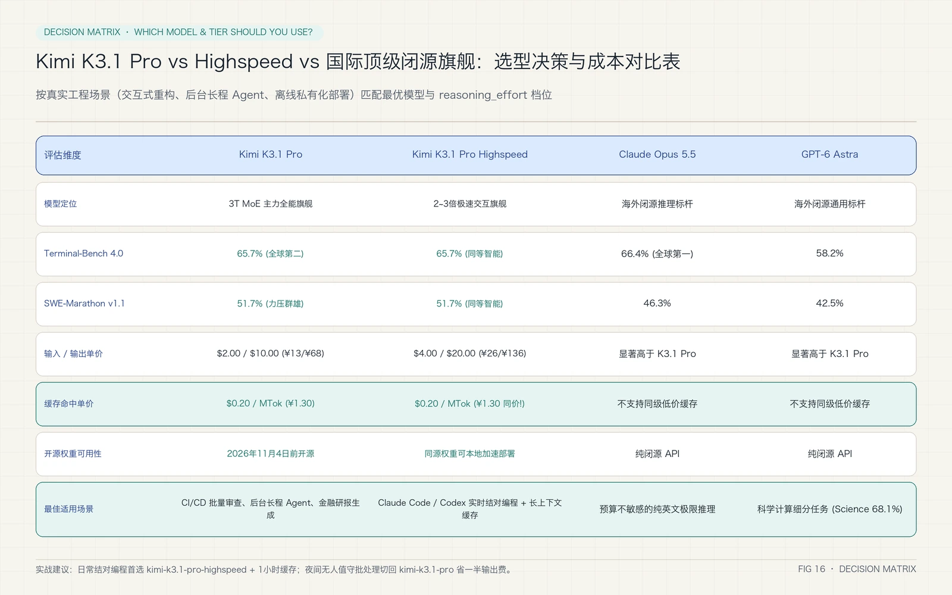This screenshot has width=952, height=595.
Task: Click the '2–3倍极速交互旗舰' cell
Action: point(470,204)
